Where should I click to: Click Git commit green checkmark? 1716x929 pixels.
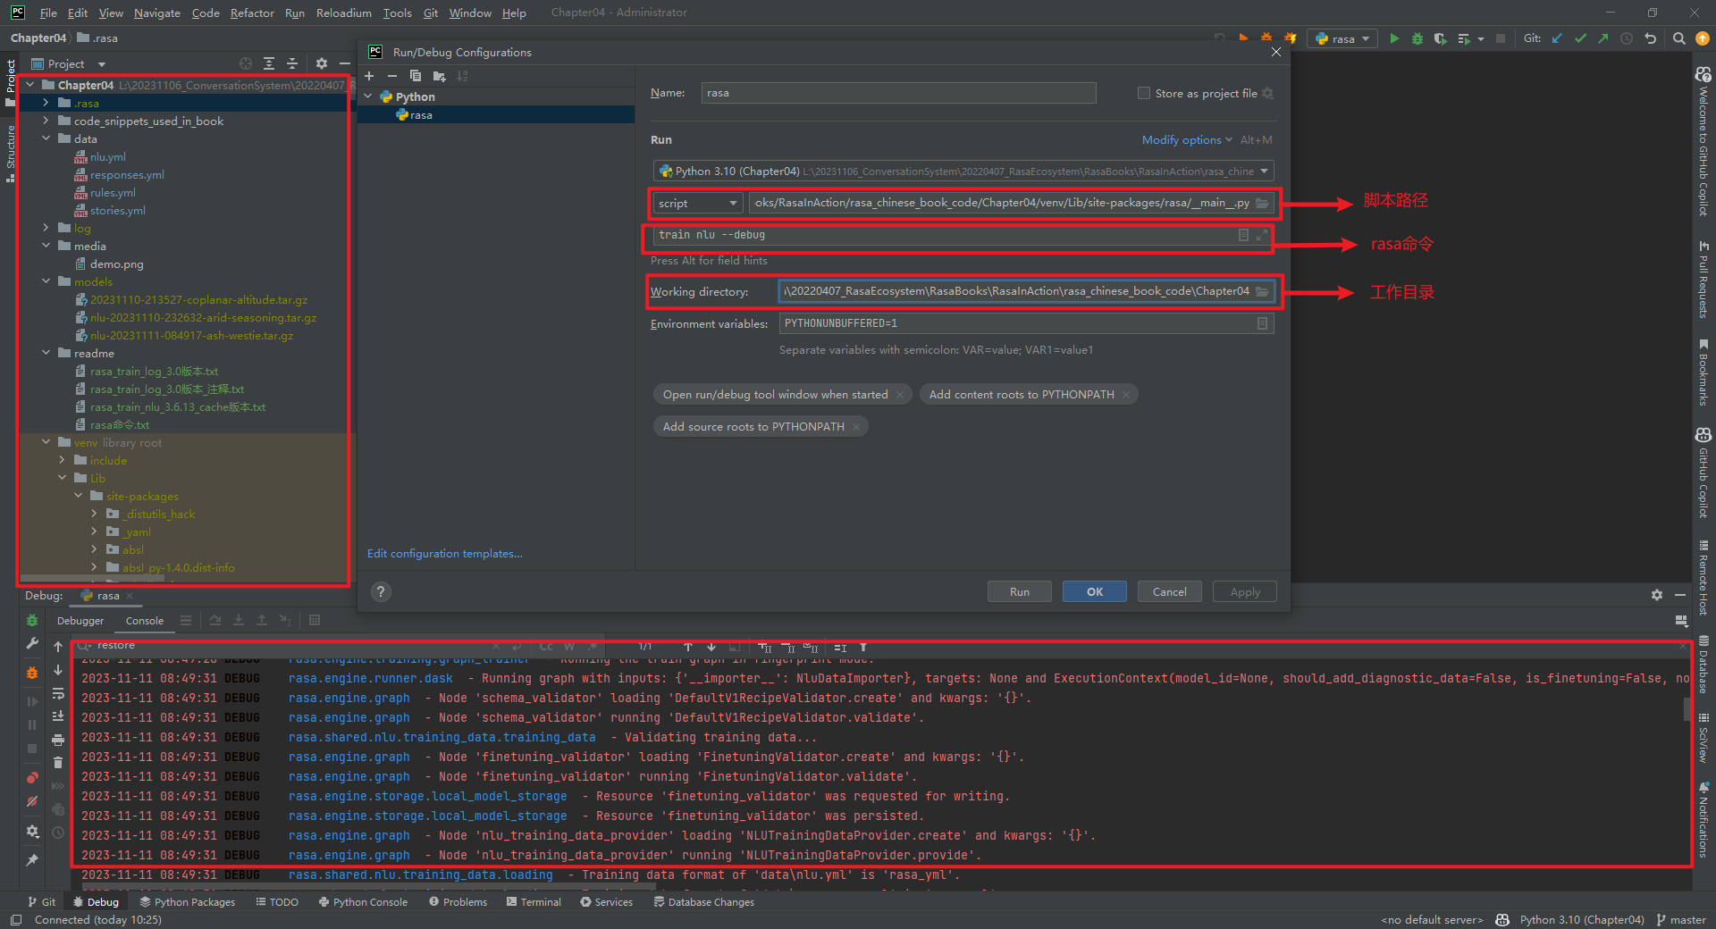coord(1580,38)
